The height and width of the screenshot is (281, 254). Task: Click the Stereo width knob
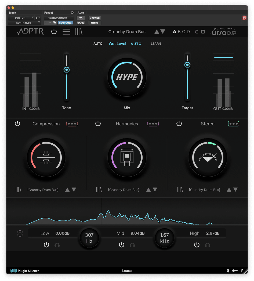coord(208,158)
